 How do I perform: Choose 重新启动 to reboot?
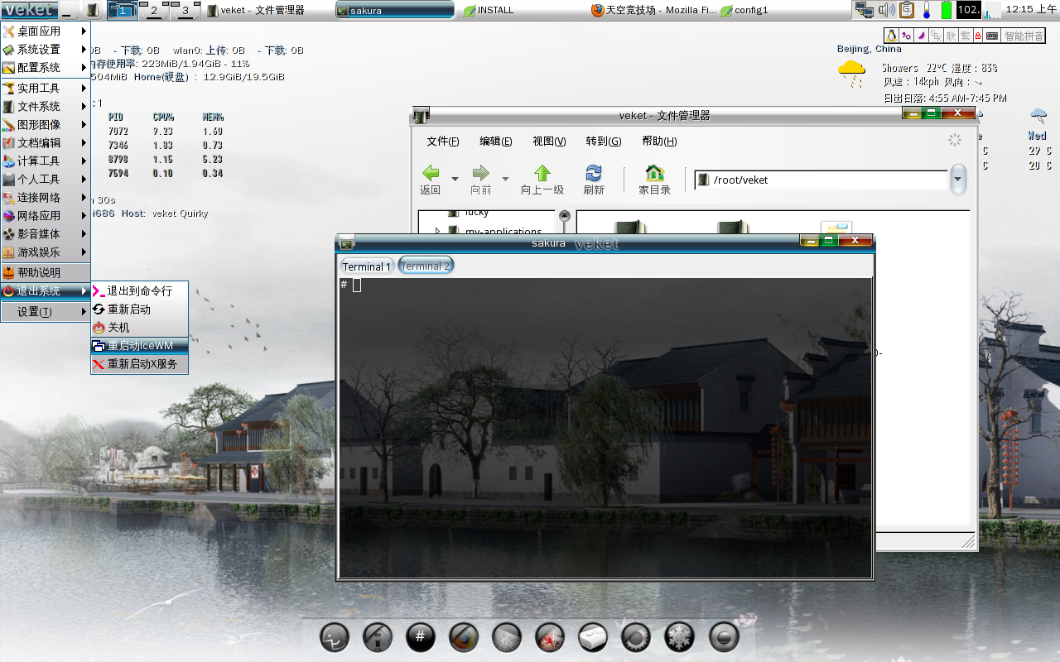point(139,309)
